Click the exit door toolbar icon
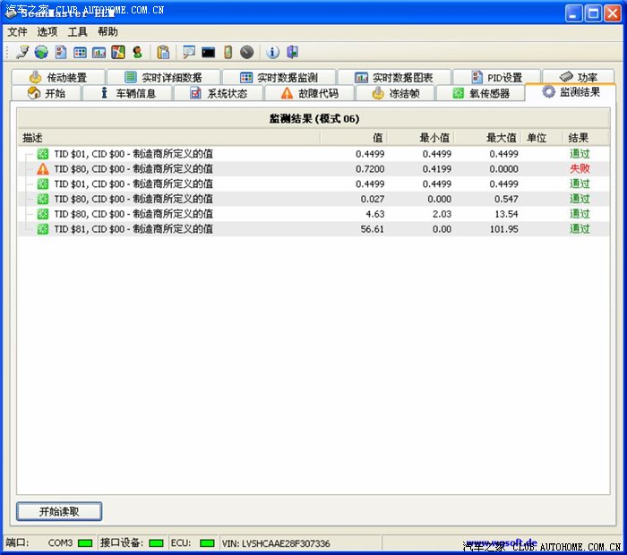The image size is (627, 555). 292,52
